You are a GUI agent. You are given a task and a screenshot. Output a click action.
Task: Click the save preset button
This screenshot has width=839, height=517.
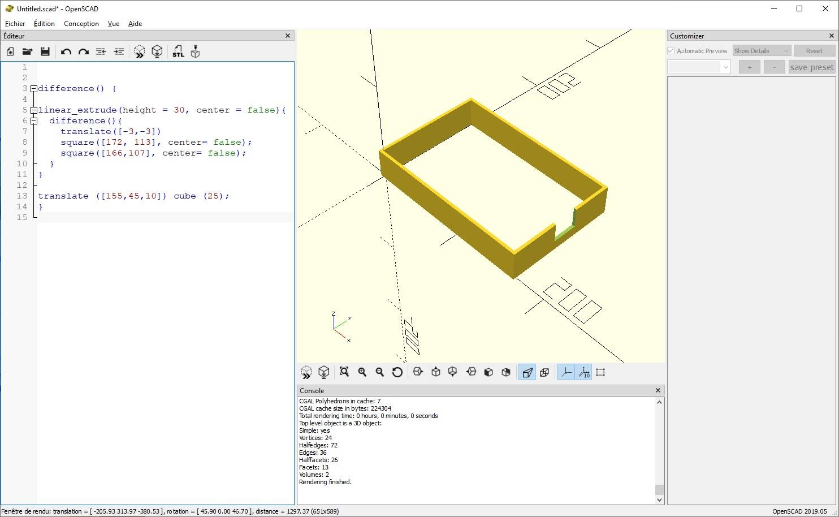coord(812,67)
